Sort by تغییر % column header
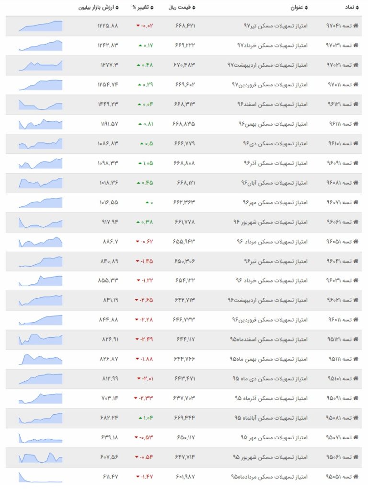 (143, 7)
